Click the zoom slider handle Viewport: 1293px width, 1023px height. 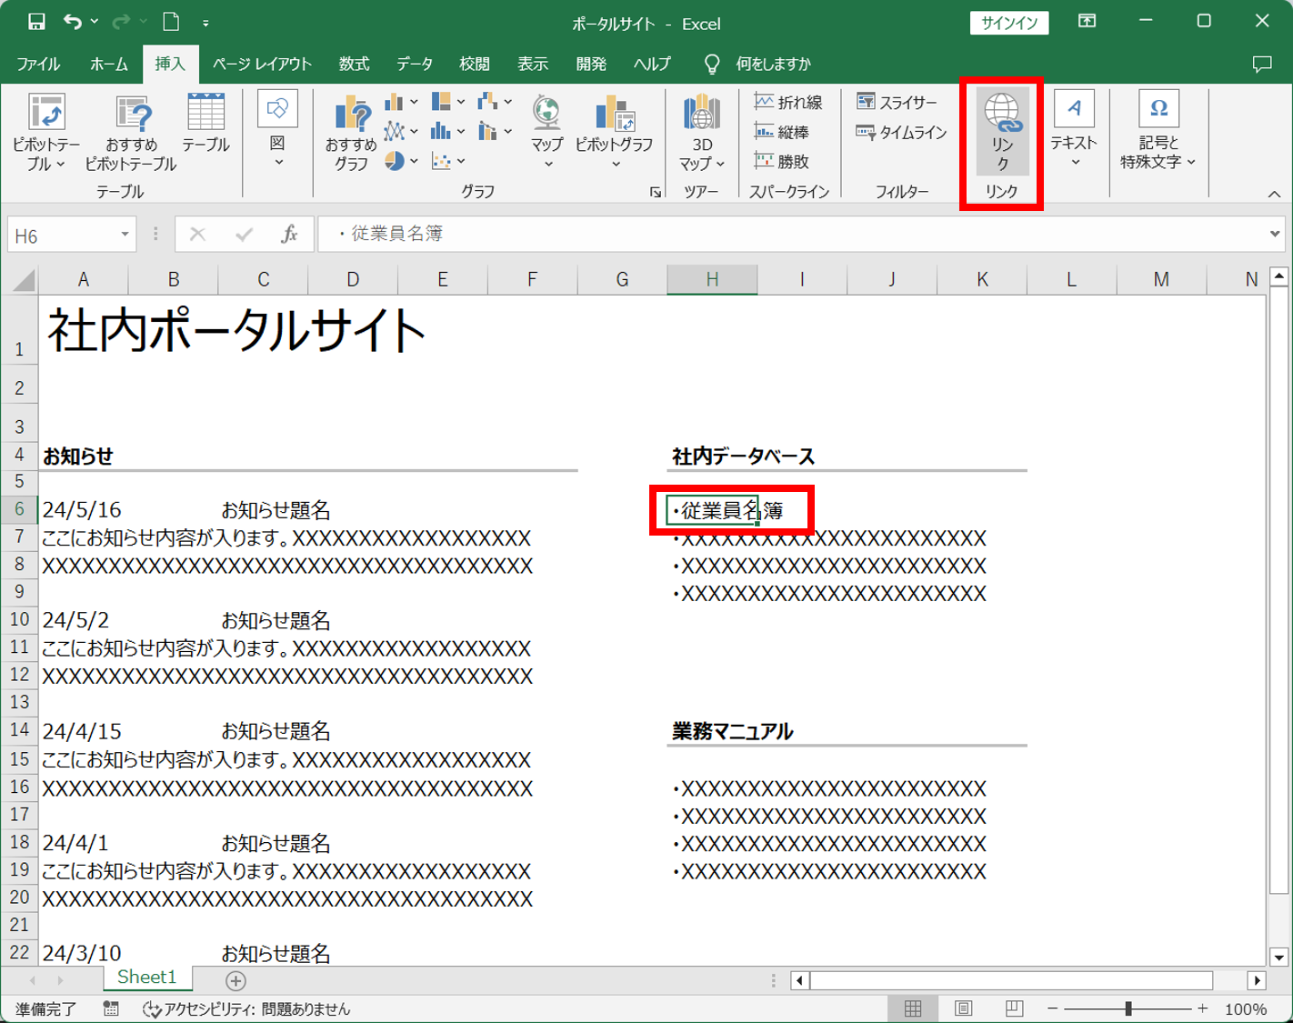tap(1128, 1008)
